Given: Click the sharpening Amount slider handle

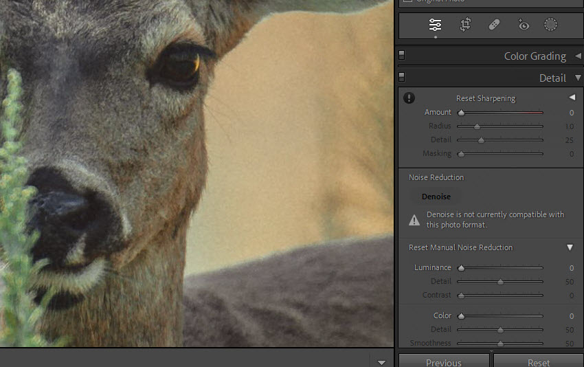Looking at the screenshot, I should point(461,113).
